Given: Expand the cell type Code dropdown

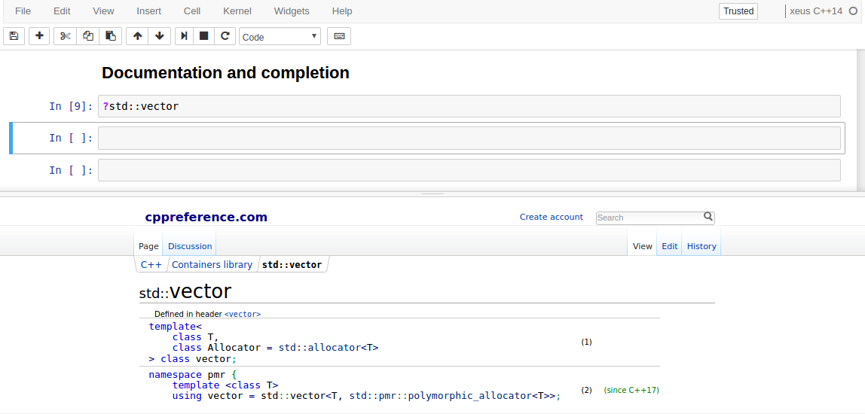Looking at the screenshot, I should (280, 37).
